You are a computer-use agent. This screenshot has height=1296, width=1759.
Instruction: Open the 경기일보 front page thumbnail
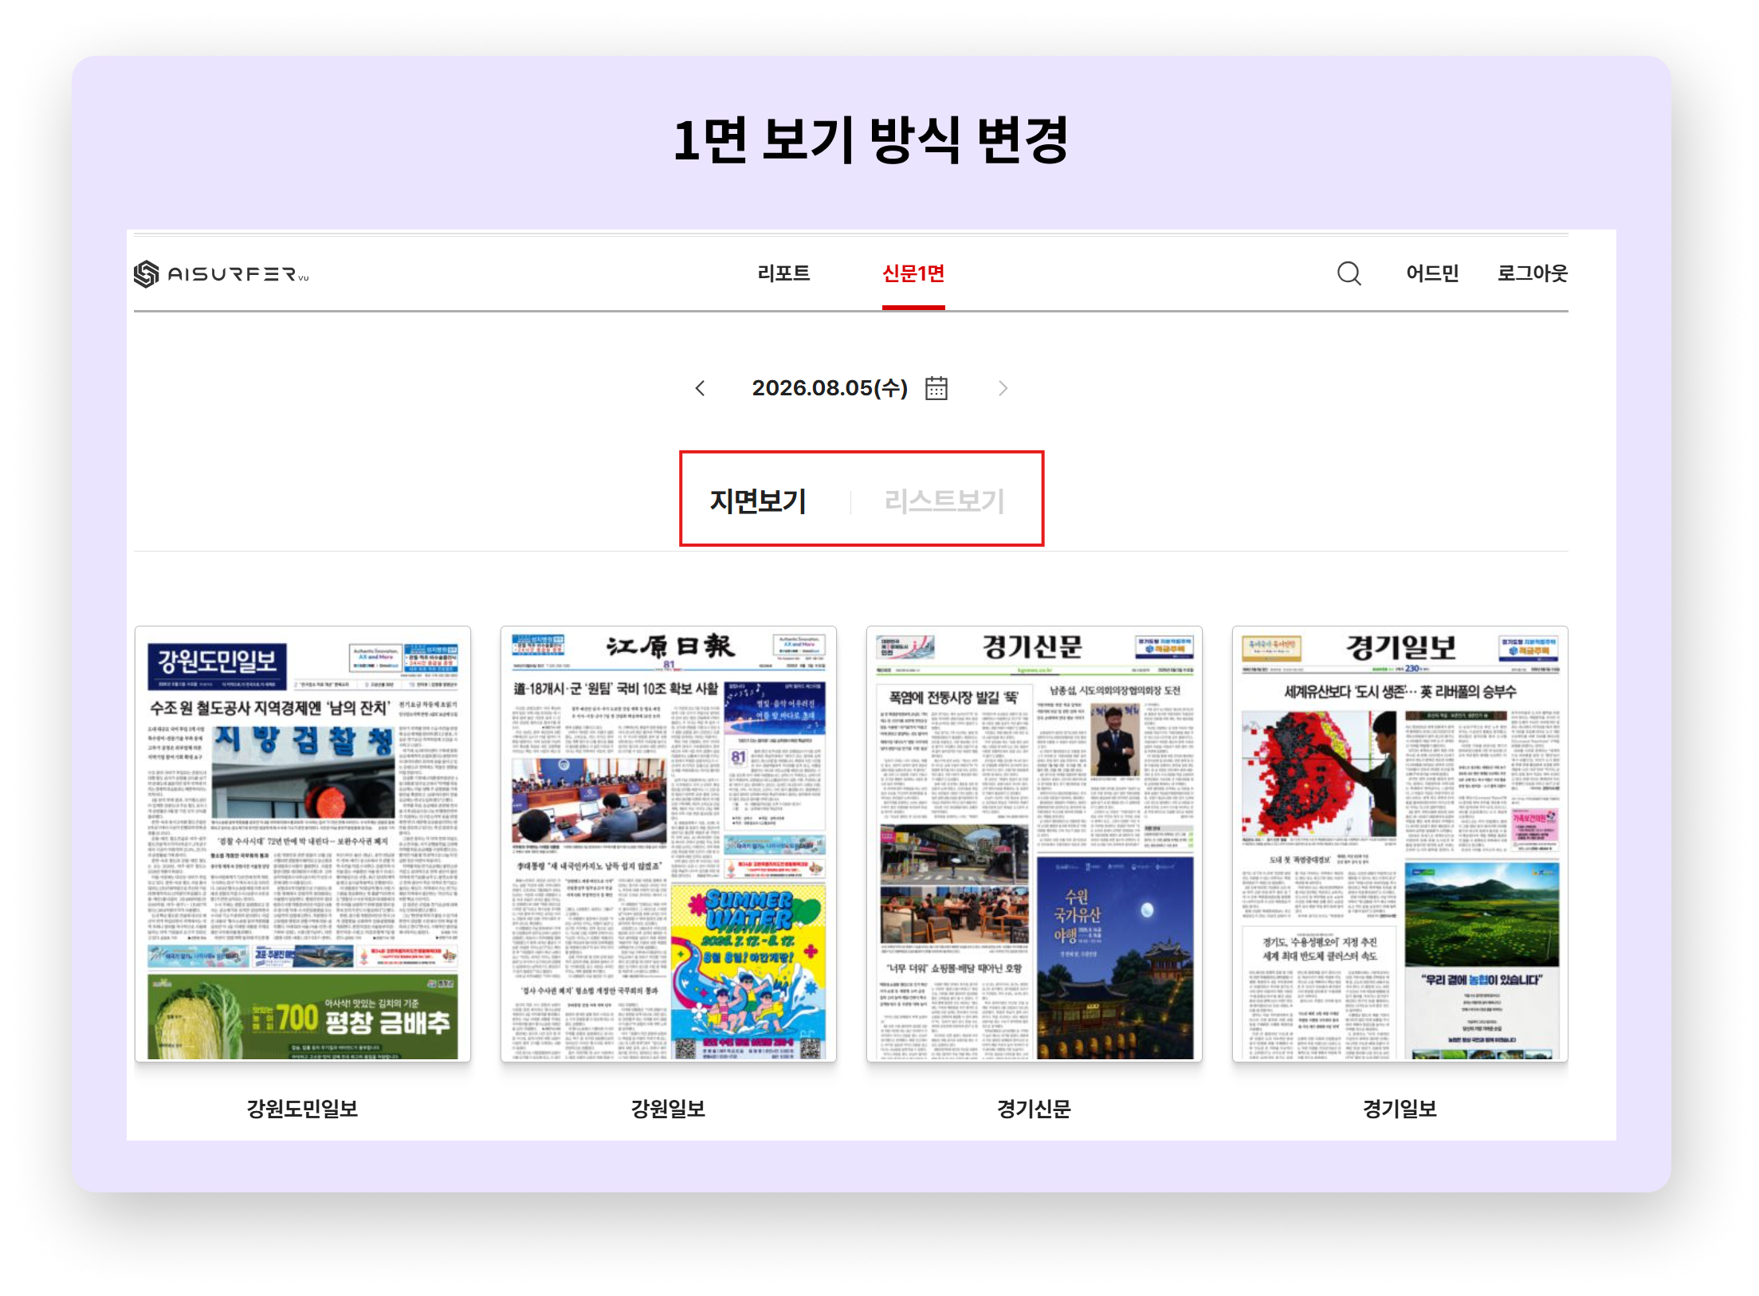pos(1400,844)
